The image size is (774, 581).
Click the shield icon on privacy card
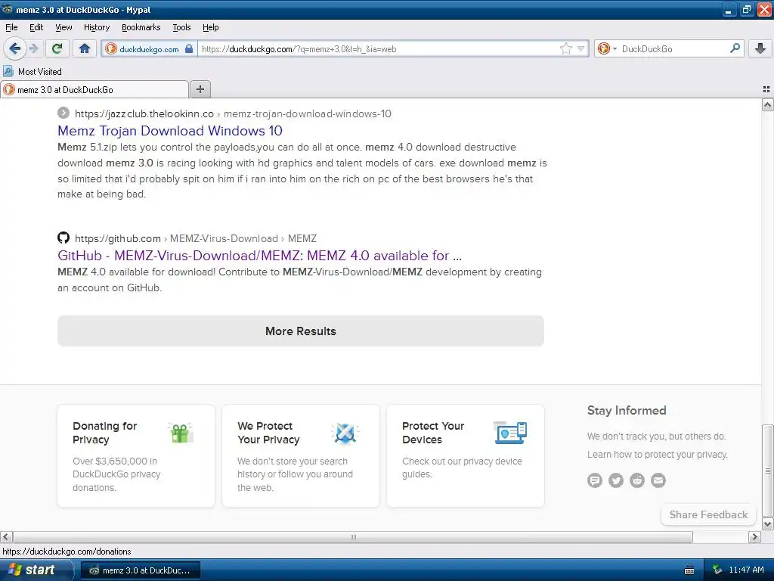click(x=345, y=433)
